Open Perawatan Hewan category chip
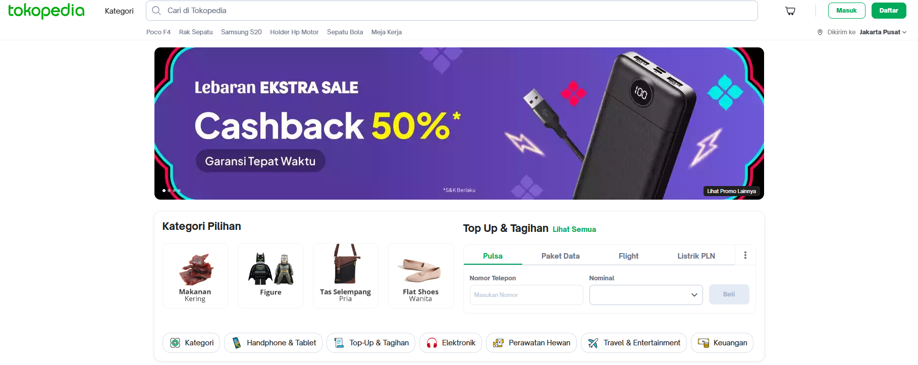 pyautogui.click(x=531, y=343)
